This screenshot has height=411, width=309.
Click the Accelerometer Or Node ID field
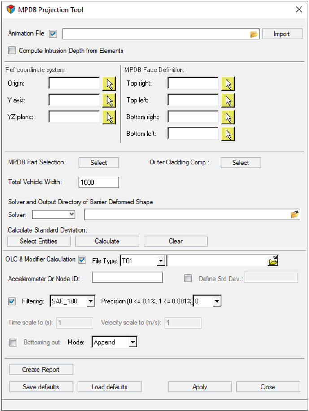tap(127, 278)
